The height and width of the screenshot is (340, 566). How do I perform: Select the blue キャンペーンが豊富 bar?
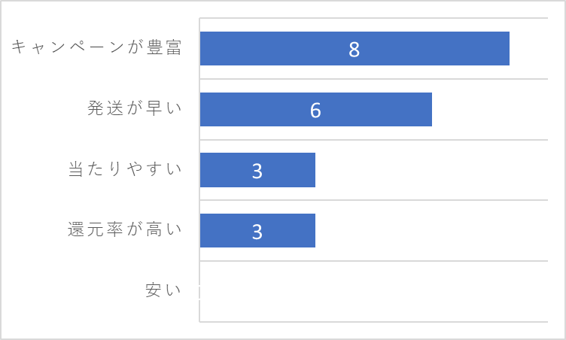coord(355,48)
